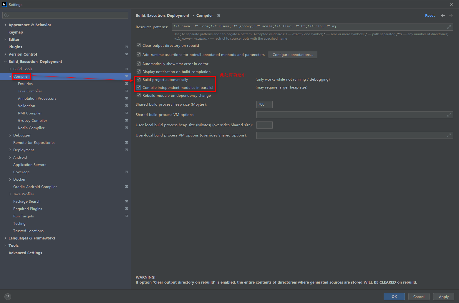Expand the User-local VM options field
The image size is (459, 303).
[449, 135]
